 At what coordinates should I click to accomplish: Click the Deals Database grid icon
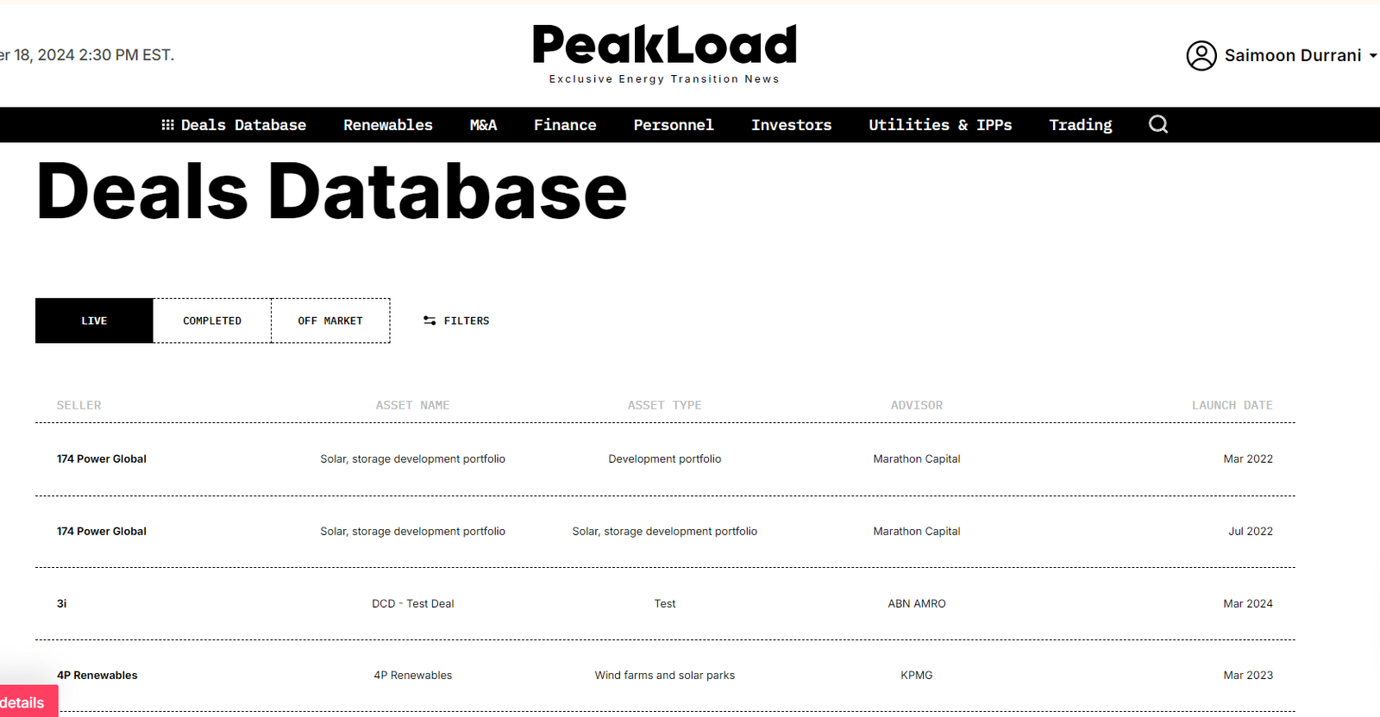pyautogui.click(x=167, y=125)
